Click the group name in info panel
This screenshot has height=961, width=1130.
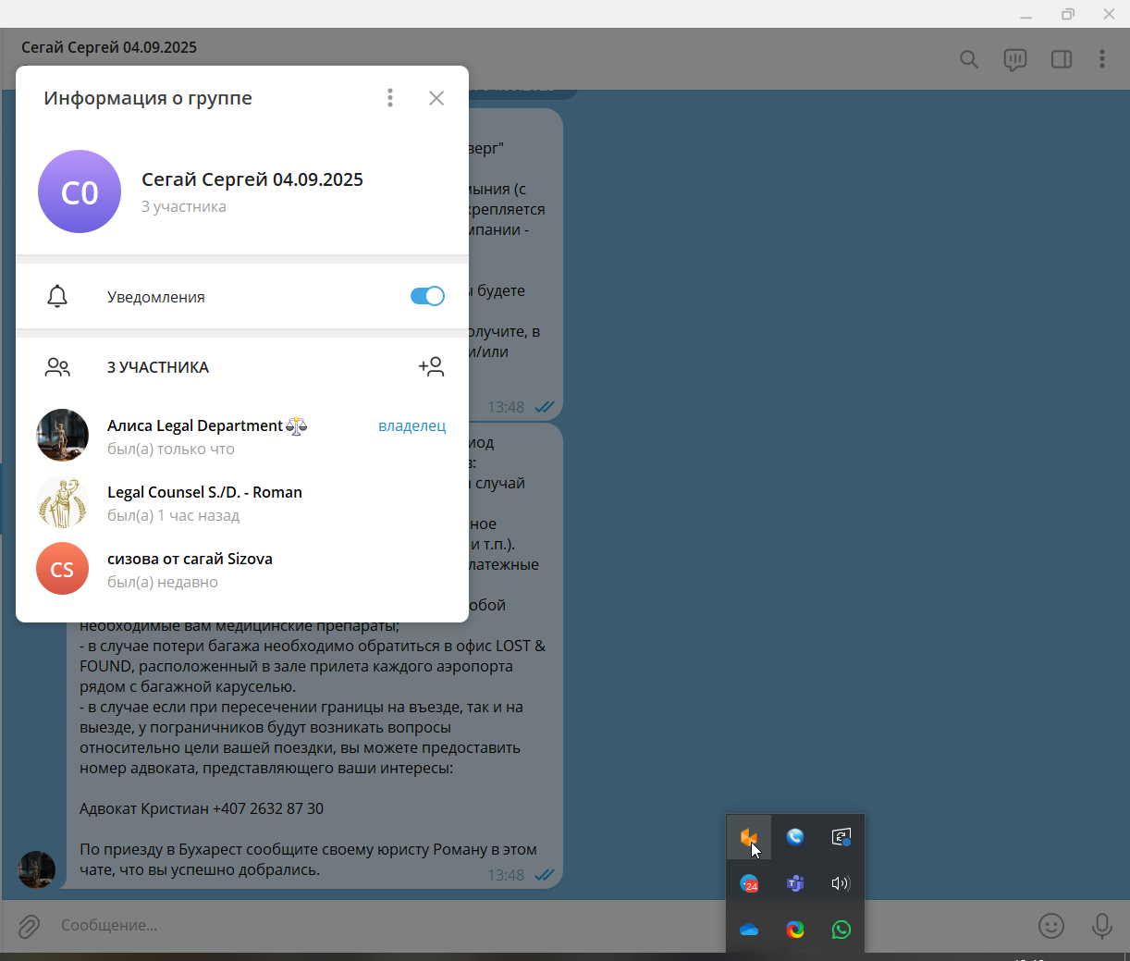(252, 179)
